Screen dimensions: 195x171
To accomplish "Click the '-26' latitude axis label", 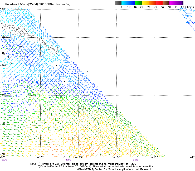I will tap(2, 95).
